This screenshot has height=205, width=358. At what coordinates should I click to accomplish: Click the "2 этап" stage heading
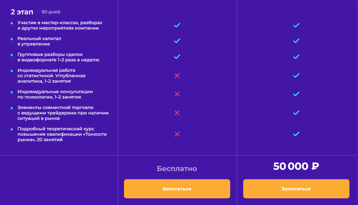pyautogui.click(x=22, y=12)
